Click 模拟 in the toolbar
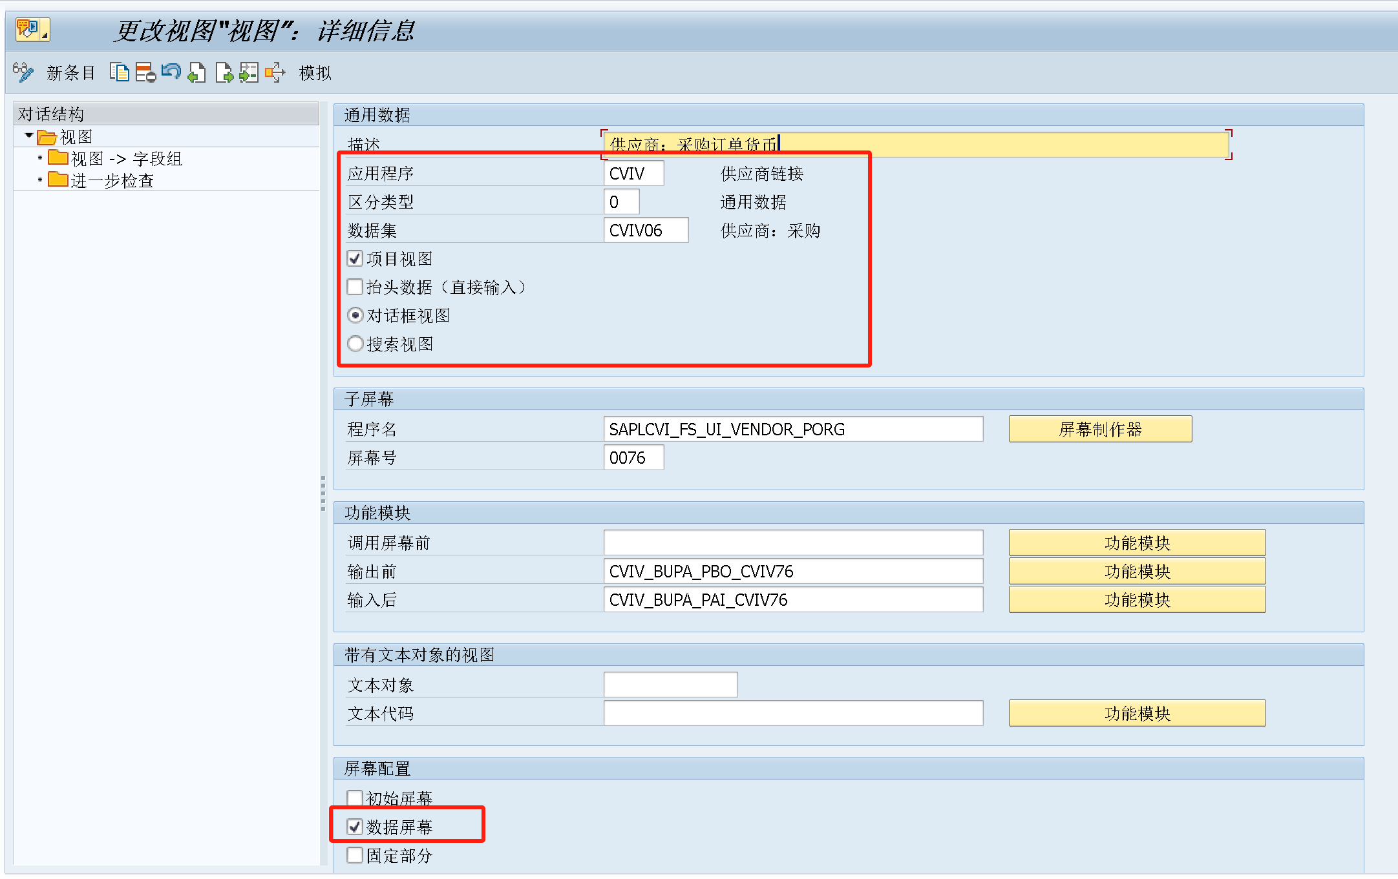This screenshot has height=879, width=1398. point(315,73)
